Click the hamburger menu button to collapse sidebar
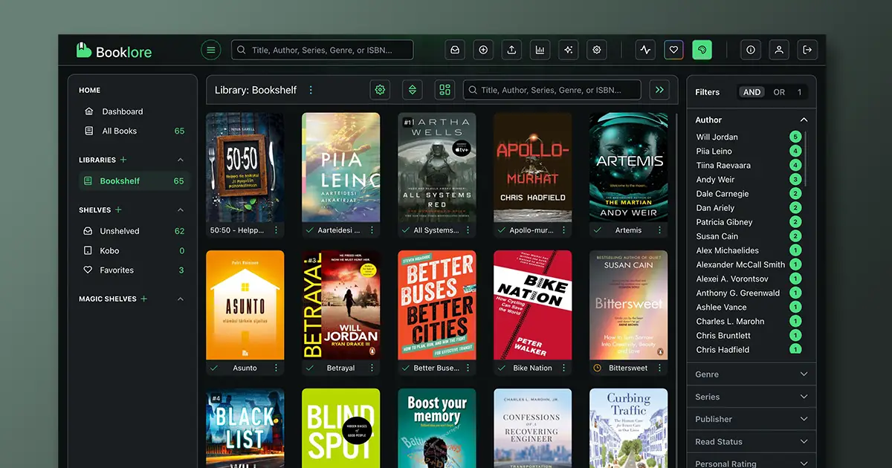Viewport: 892px width, 468px height. click(x=211, y=50)
